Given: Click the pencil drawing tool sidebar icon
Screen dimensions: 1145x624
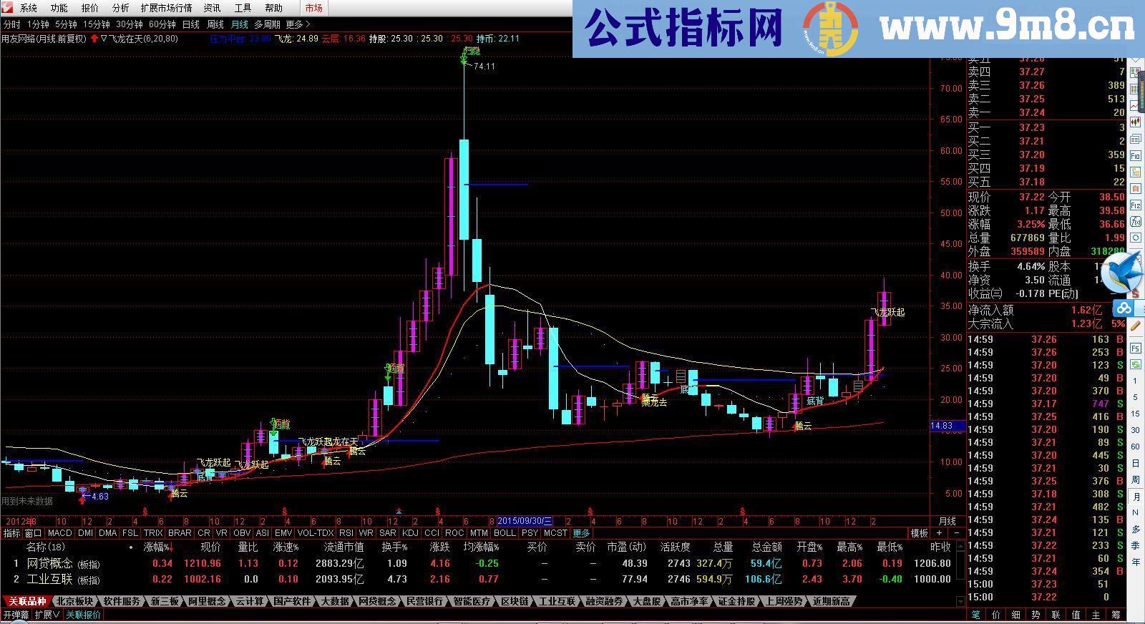Looking at the screenshot, I should coord(1136,326).
